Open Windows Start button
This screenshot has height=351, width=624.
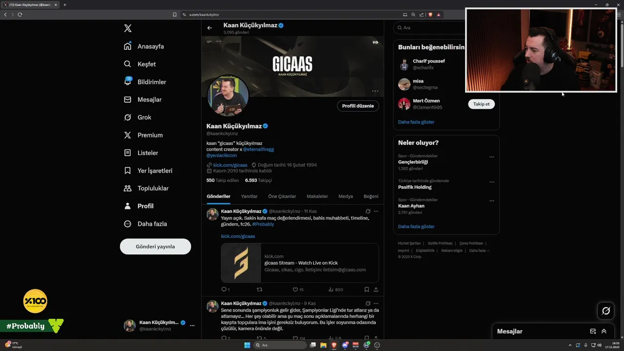(247, 345)
